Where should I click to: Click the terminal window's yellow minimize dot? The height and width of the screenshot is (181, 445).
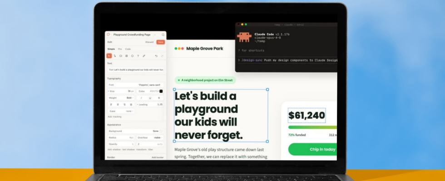tap(242, 24)
